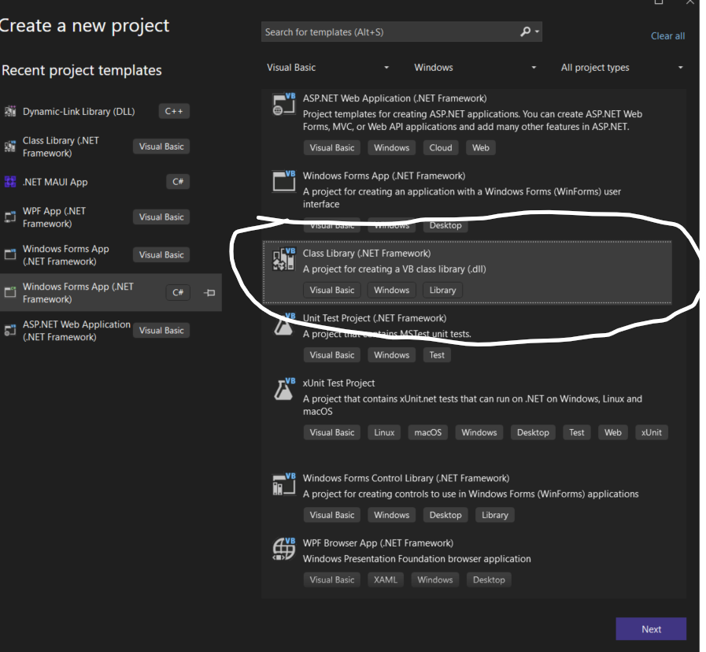Viewport: 706px width, 652px height.
Task: Select the xUnit Test Project template title
Action: pos(338,383)
